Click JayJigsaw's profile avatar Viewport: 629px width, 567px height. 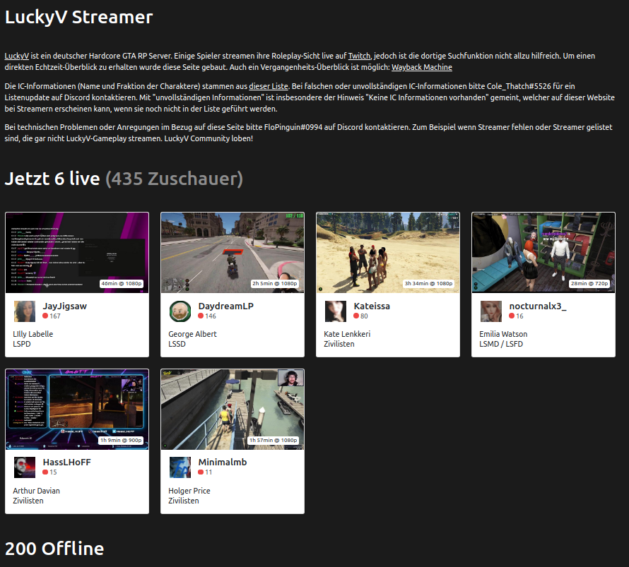point(24,311)
